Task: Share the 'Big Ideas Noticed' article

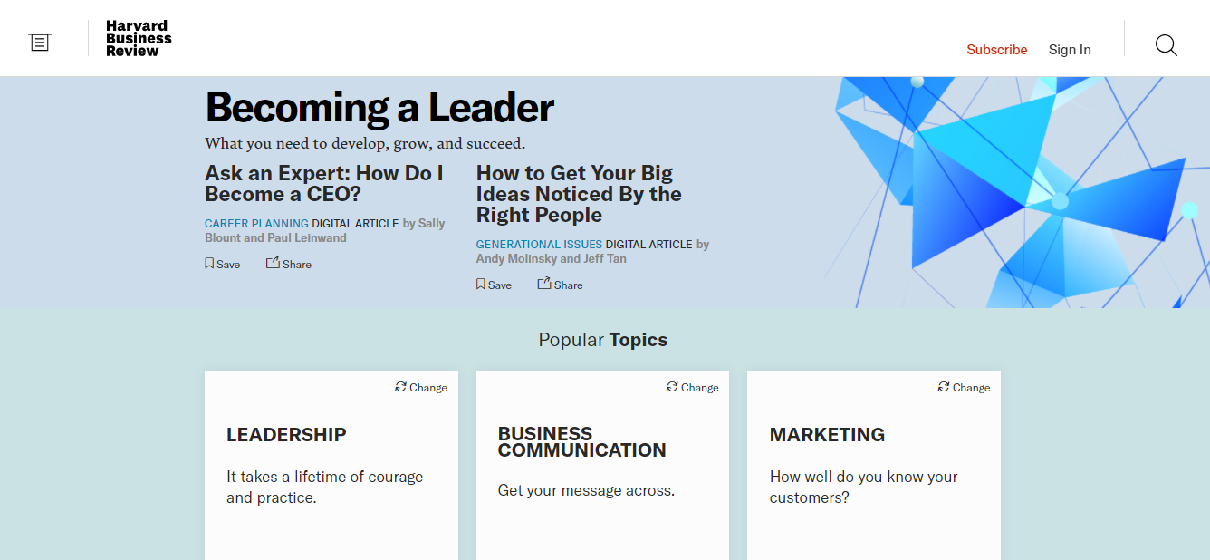Action: 560,285
